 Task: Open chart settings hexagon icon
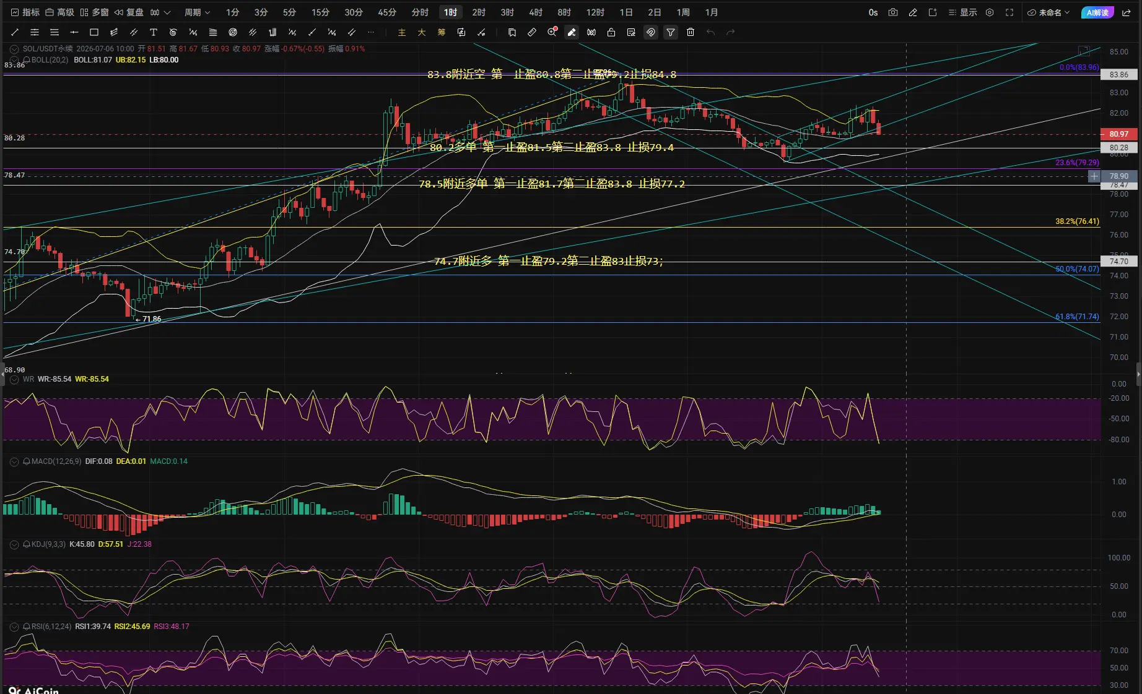point(990,12)
